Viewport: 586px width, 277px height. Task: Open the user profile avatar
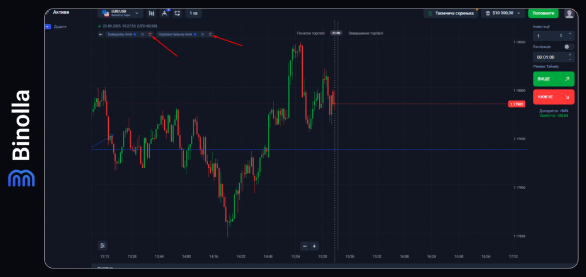click(569, 13)
